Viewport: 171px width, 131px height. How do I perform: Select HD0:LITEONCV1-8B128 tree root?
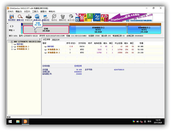tap(27, 42)
